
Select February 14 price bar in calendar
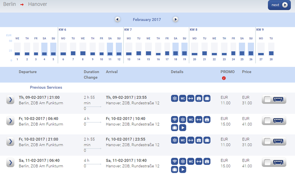pos(139,49)
